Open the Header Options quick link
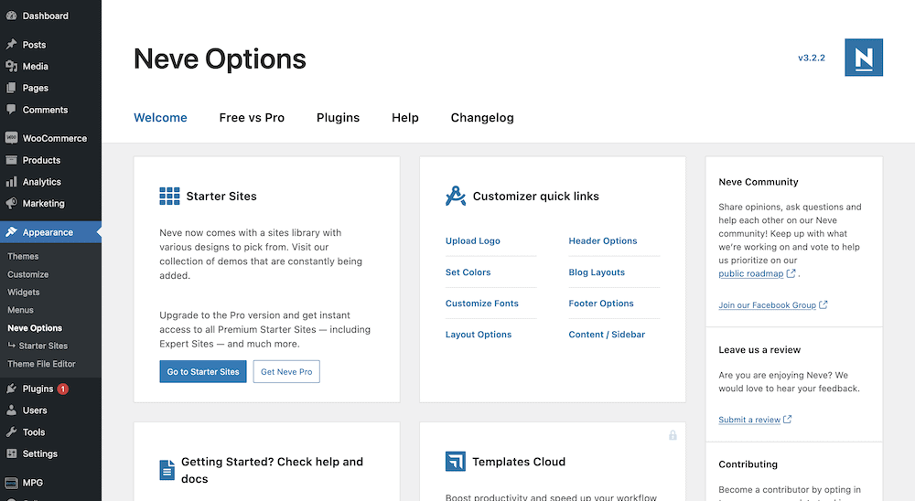Viewport: 915px width, 501px height. pyautogui.click(x=602, y=241)
